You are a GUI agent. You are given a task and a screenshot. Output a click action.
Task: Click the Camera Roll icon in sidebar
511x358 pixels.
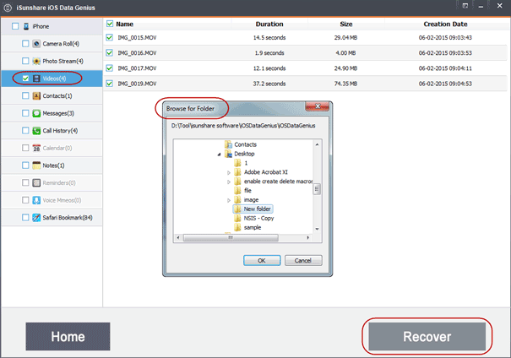pos(36,43)
